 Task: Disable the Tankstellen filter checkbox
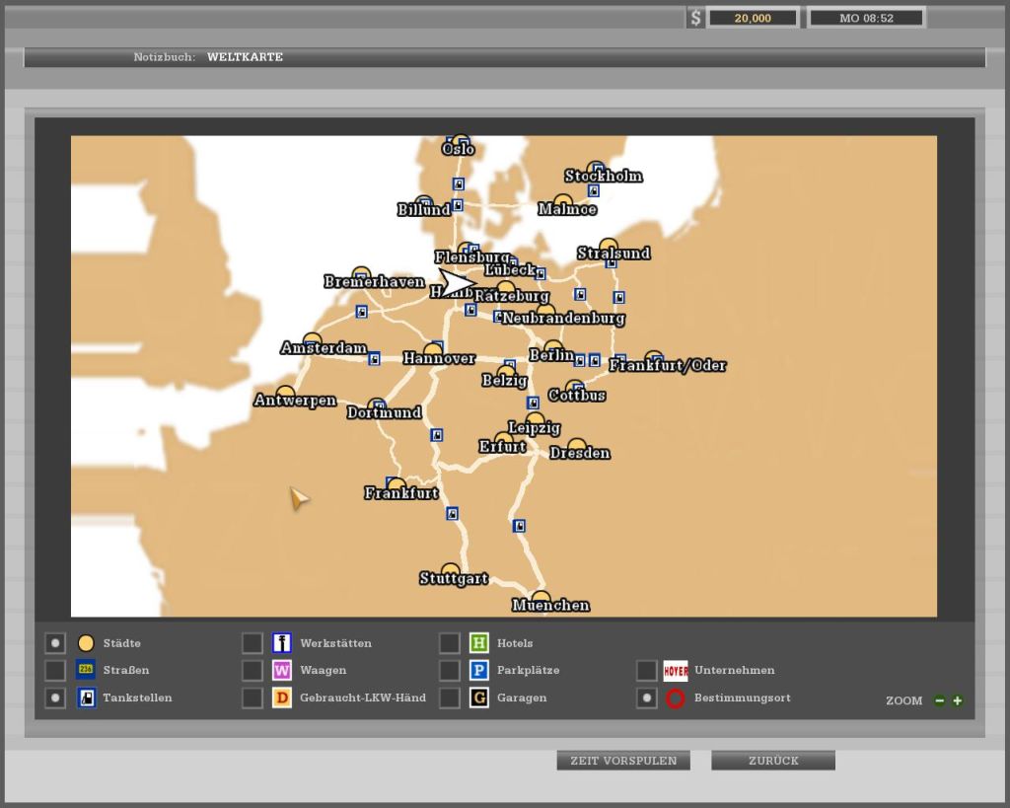[x=55, y=698]
